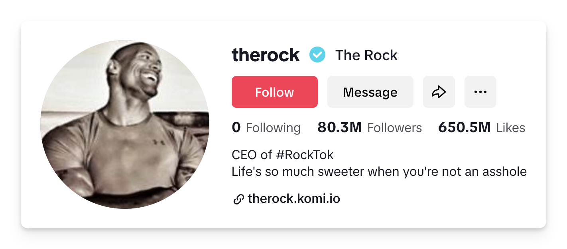Select the "therock" username heading
567x249 pixels.
pyautogui.click(x=266, y=55)
